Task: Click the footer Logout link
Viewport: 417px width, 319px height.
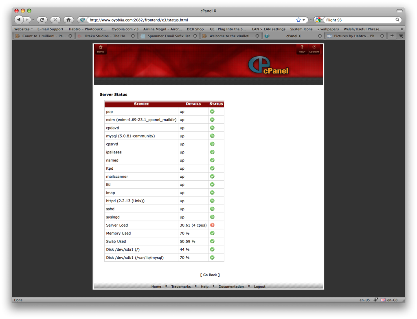Action: pos(259,286)
